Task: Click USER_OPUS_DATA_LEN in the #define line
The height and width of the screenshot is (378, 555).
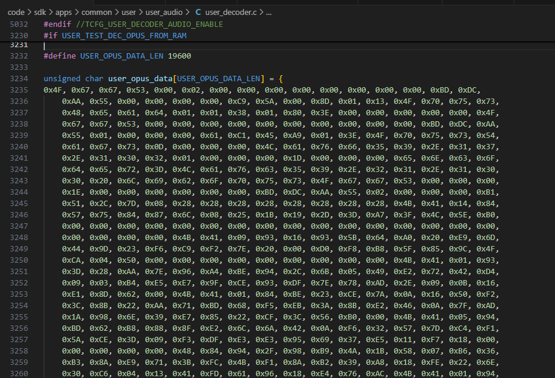Action: click(122, 56)
